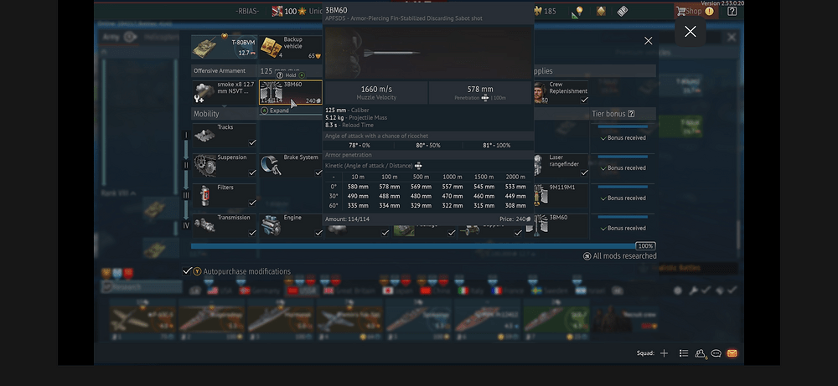Open the Backup vehicle item
The height and width of the screenshot is (386, 838).
coord(272,47)
